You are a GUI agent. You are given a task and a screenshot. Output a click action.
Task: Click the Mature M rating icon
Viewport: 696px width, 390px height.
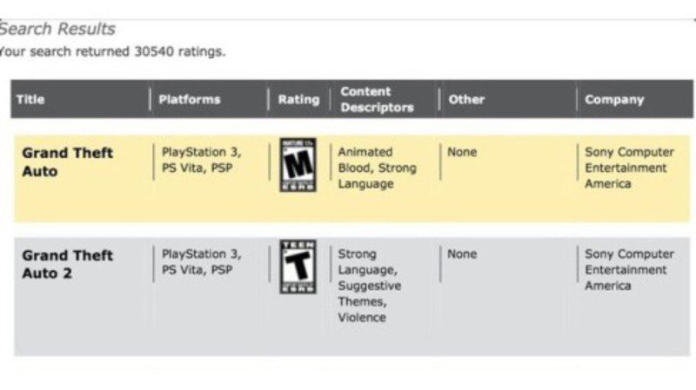point(298,165)
